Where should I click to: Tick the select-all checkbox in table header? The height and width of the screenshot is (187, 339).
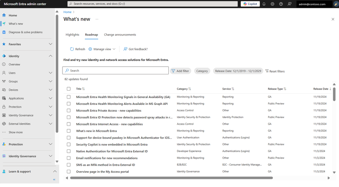[x=69, y=89]
